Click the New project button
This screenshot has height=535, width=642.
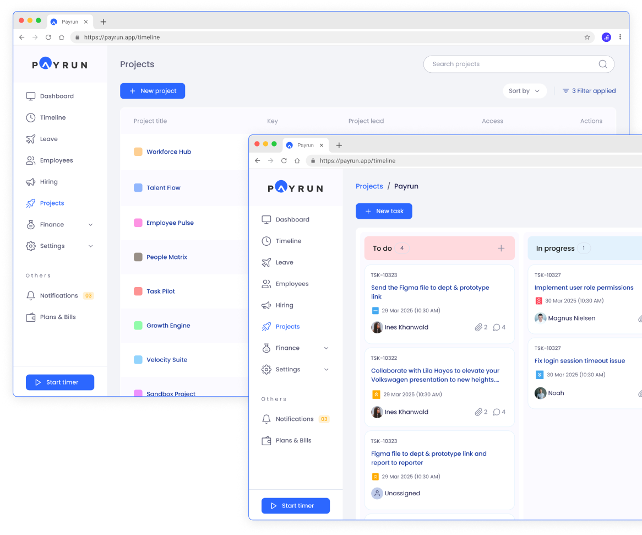(153, 91)
